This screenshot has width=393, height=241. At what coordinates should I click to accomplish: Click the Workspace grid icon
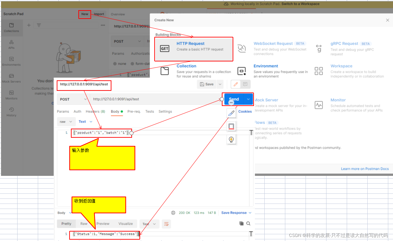point(319,71)
